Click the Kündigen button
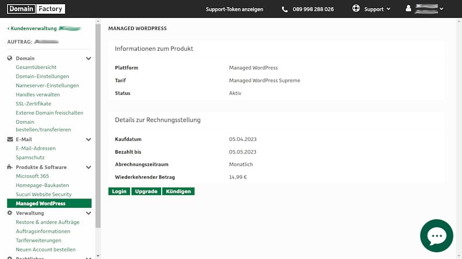The height and width of the screenshot is (259, 462). coord(178,191)
